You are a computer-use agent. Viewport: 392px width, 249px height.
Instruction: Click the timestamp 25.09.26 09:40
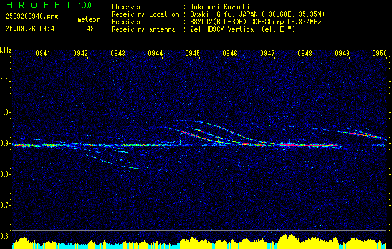point(32,29)
